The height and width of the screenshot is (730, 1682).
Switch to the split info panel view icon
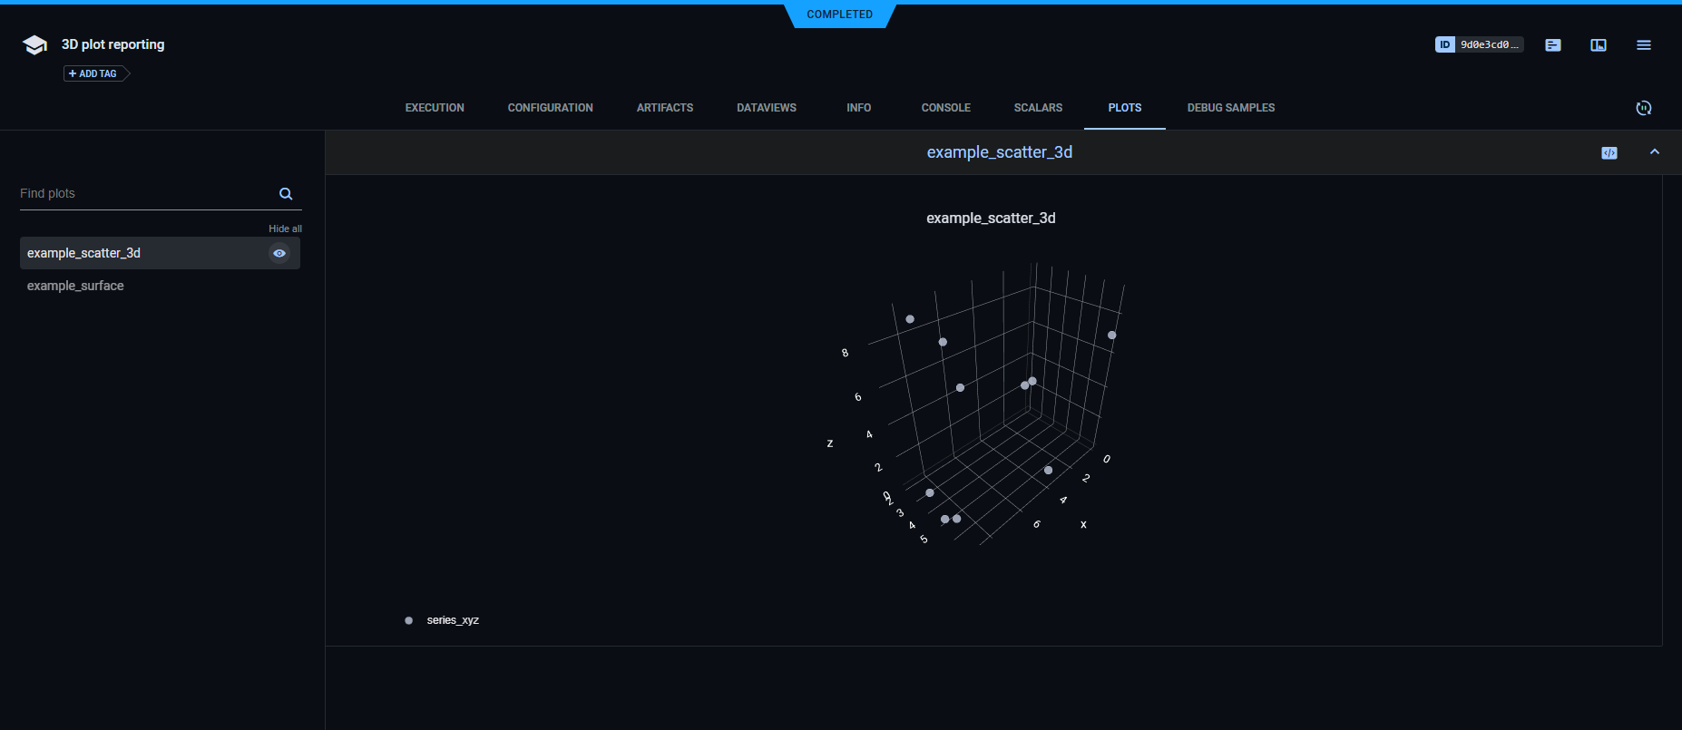[x=1598, y=45]
